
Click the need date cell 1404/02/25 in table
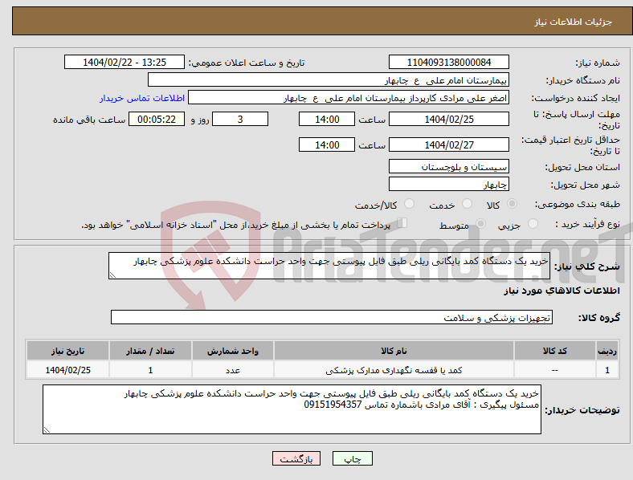pos(67,370)
